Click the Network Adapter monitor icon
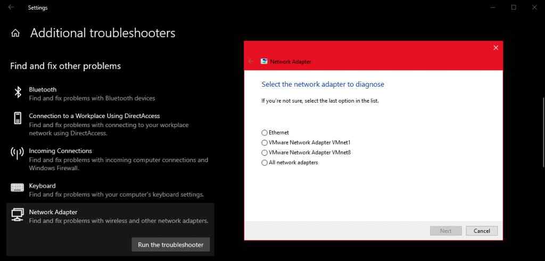545x261 pixels. 18,215
